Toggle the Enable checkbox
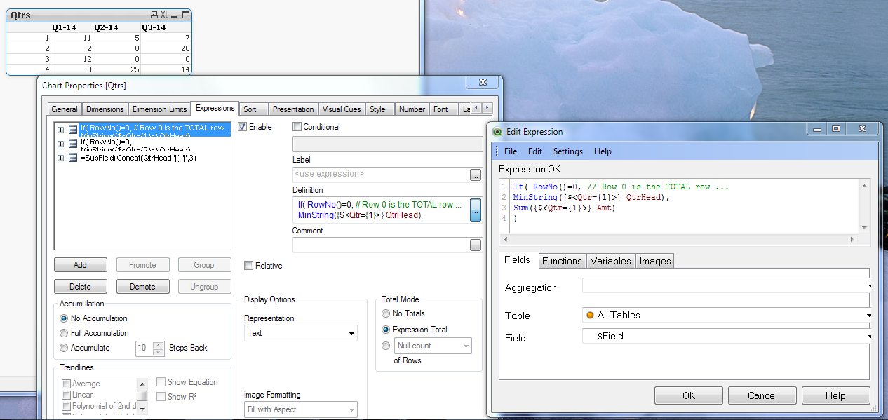The image size is (888, 420). (x=243, y=127)
